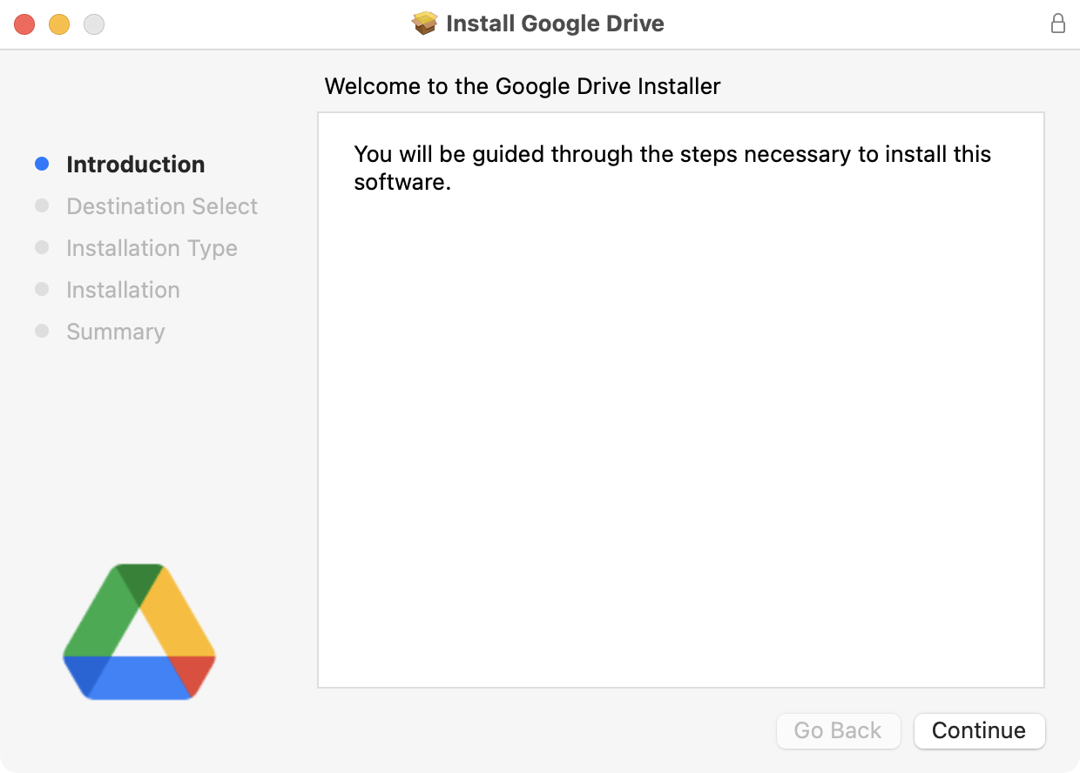The width and height of the screenshot is (1080, 773).
Task: Click the package box icon beside the title
Action: pos(425,24)
